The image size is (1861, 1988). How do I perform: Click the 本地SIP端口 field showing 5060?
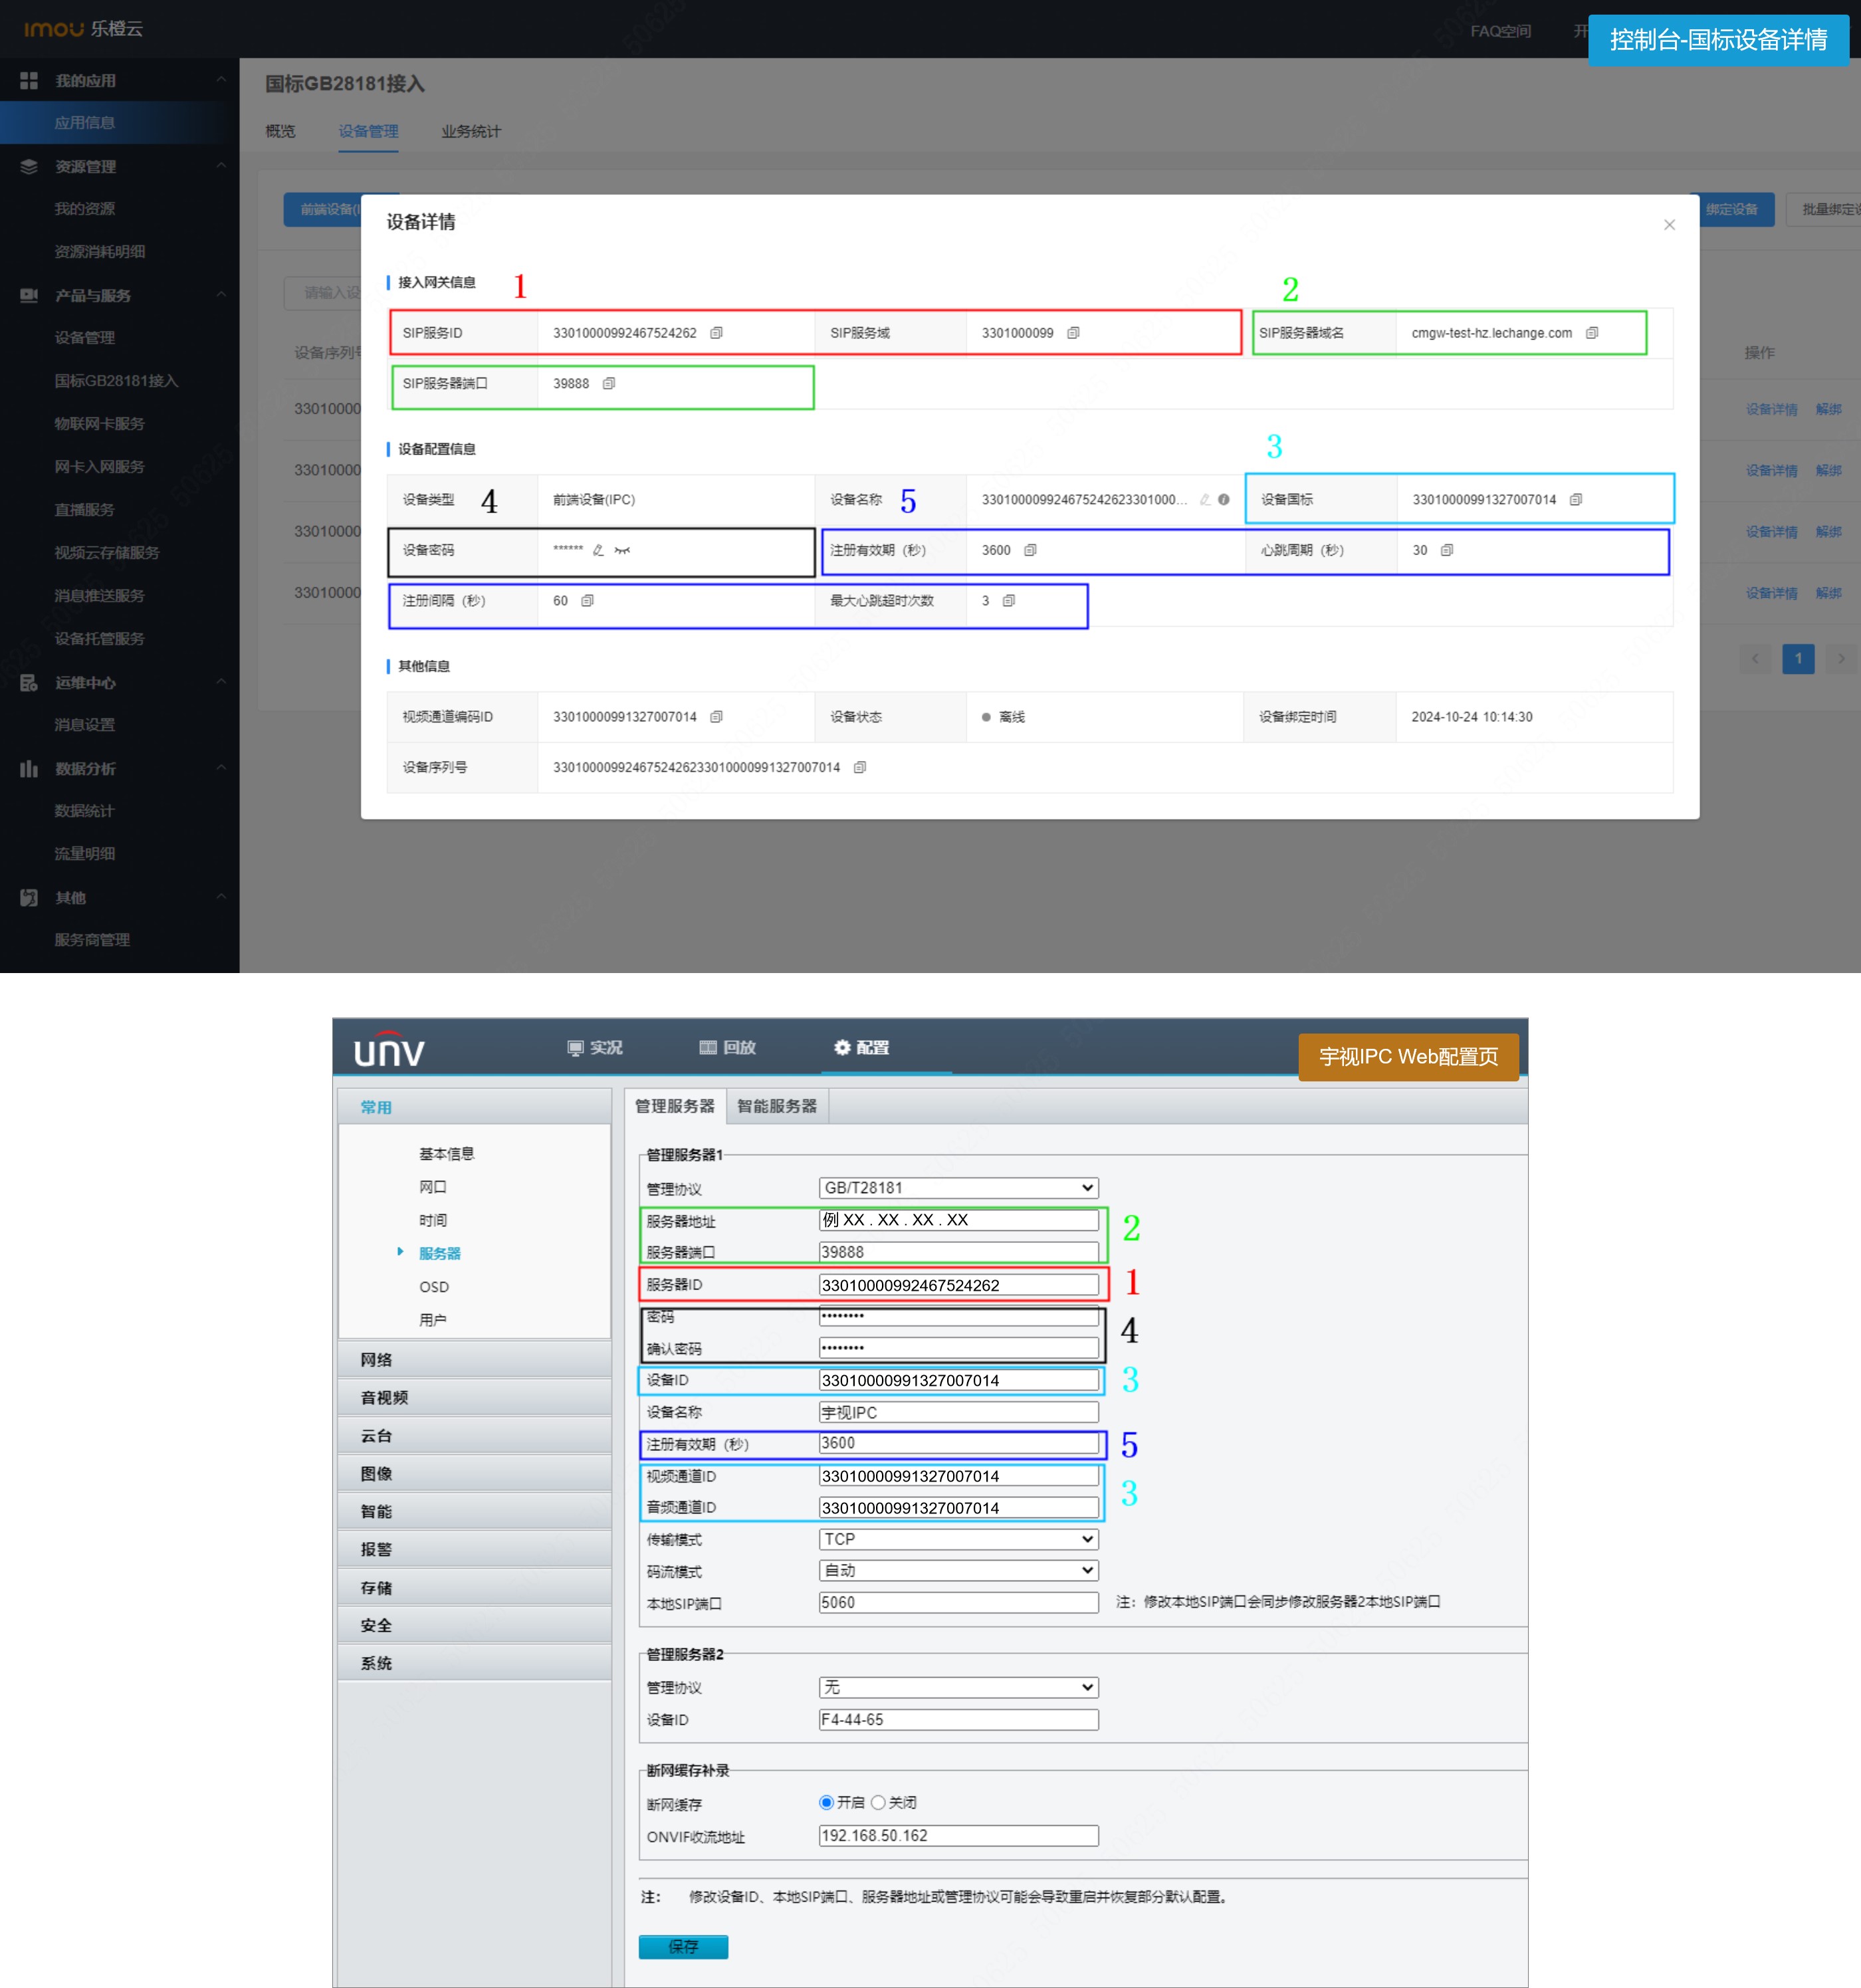[958, 1603]
